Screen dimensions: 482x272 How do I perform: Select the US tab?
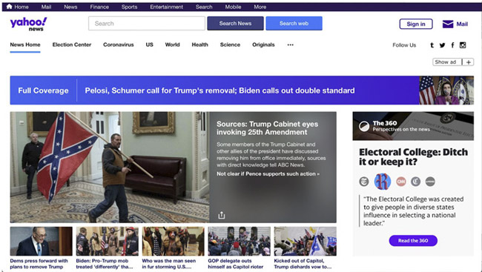pyautogui.click(x=149, y=45)
